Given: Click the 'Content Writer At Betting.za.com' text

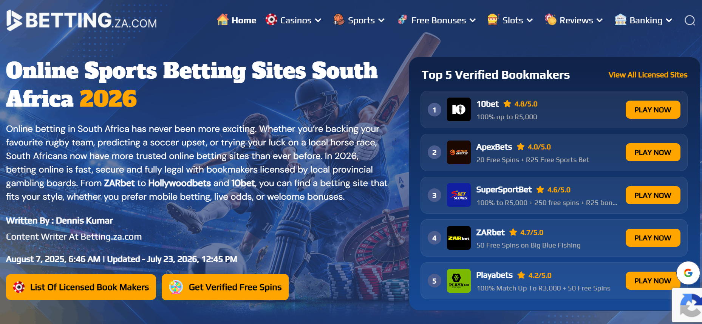Looking at the screenshot, I should click(x=74, y=237).
